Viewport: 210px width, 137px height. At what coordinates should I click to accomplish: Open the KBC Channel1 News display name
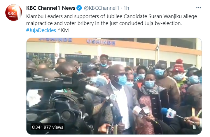tap(51, 8)
